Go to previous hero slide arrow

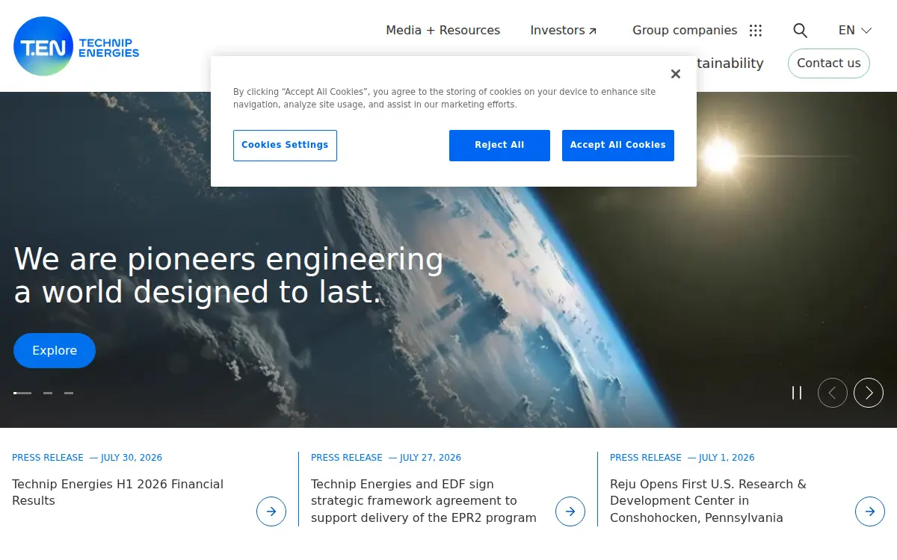[833, 393]
